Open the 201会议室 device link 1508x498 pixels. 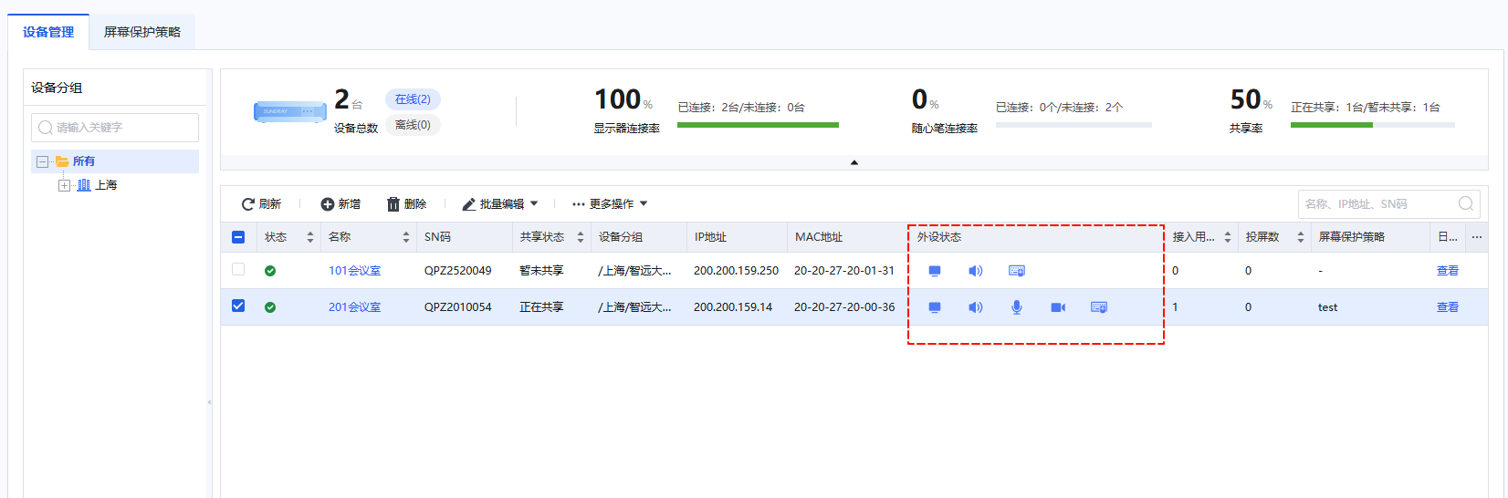click(354, 307)
